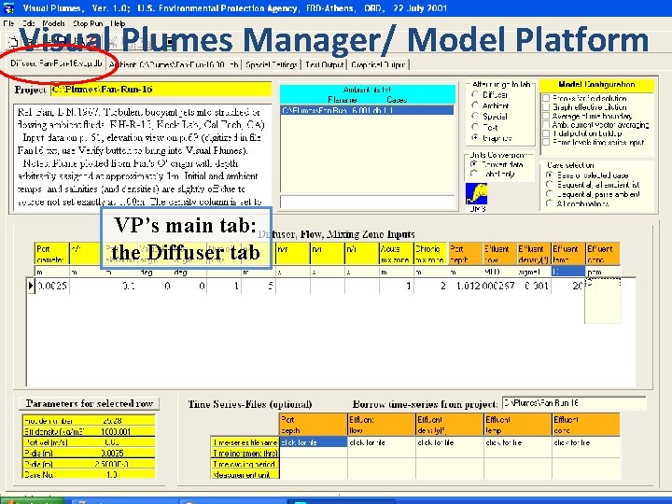Screen dimensions: 672x504
Task: Select Special in After run go to tab
Action: click(475, 116)
